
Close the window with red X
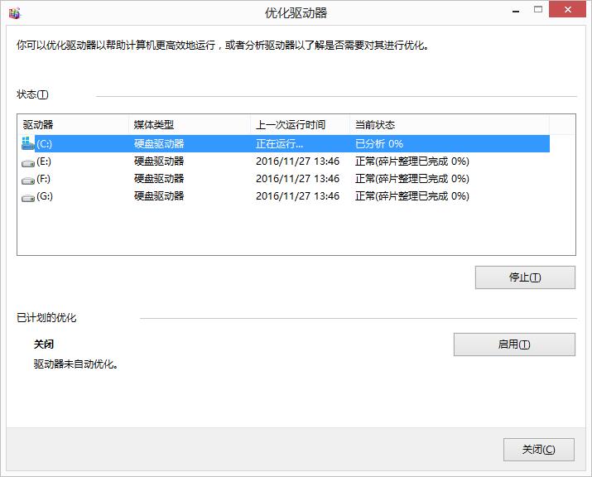coord(567,10)
